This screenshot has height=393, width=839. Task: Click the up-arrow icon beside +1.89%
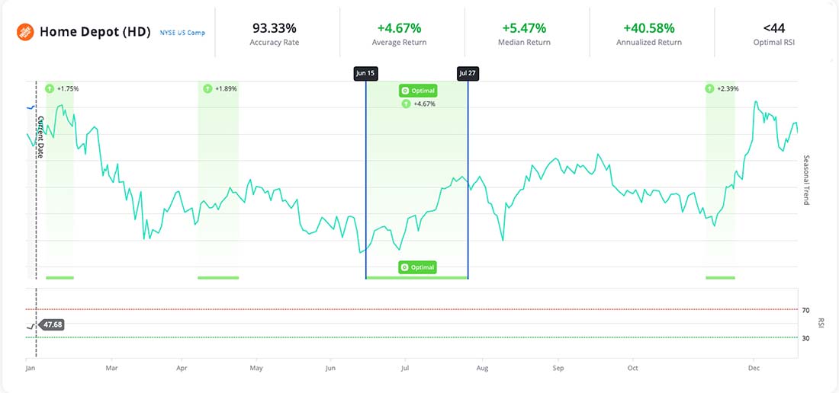point(207,88)
